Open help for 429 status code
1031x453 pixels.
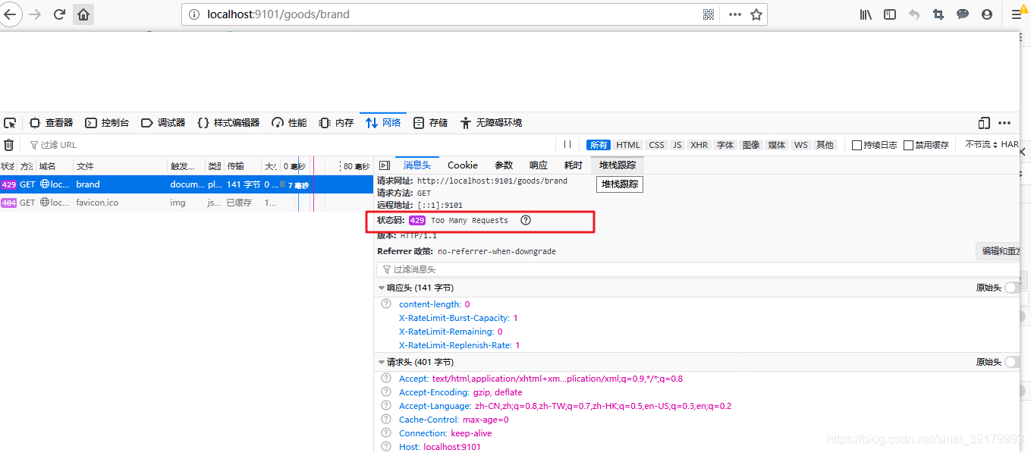(x=526, y=220)
